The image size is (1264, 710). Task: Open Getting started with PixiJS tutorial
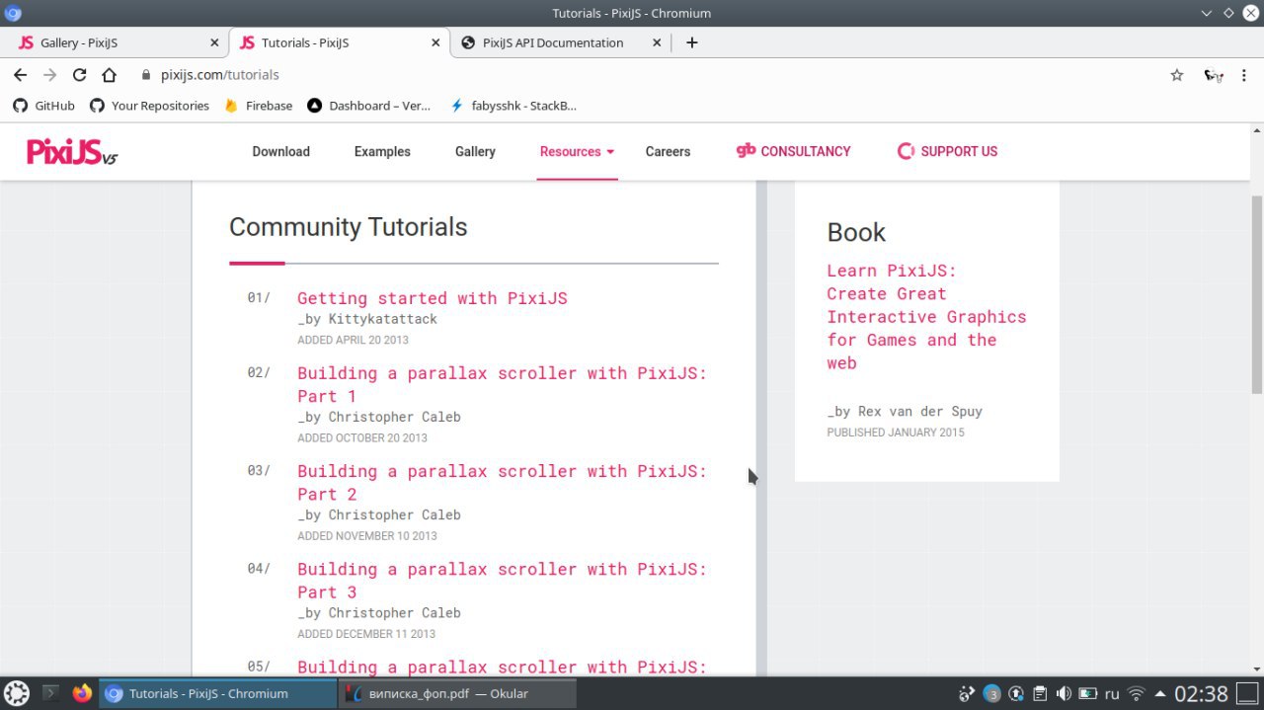433,298
